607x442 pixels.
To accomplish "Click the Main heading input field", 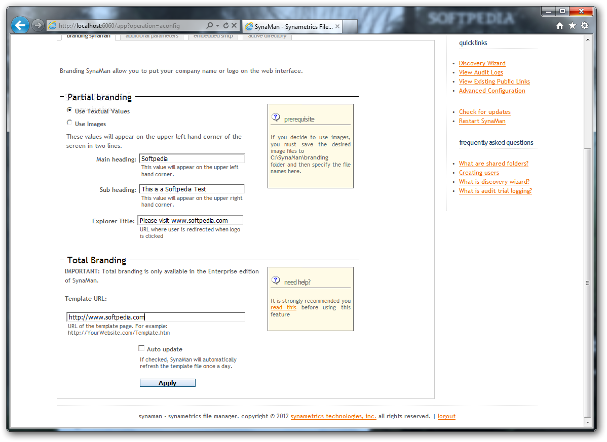I will (x=192, y=158).
